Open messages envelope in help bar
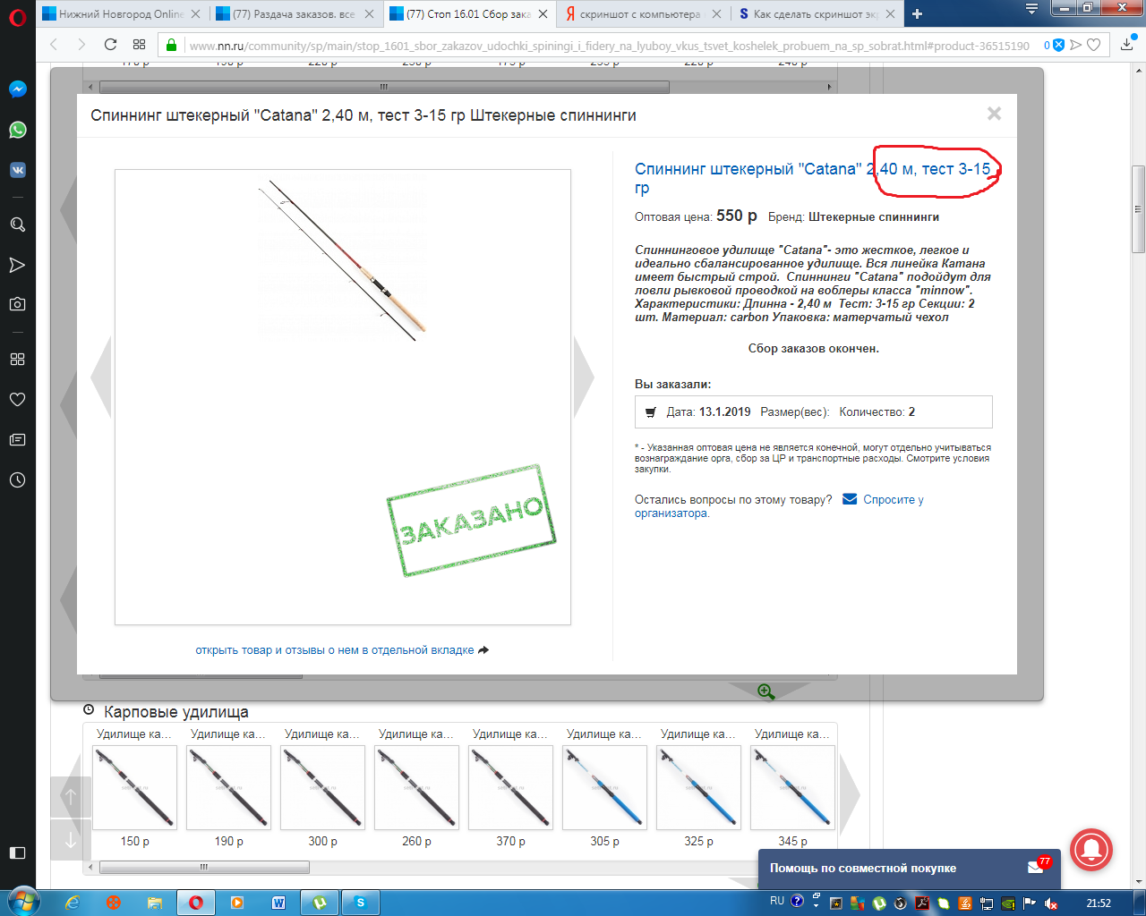 tap(1038, 866)
